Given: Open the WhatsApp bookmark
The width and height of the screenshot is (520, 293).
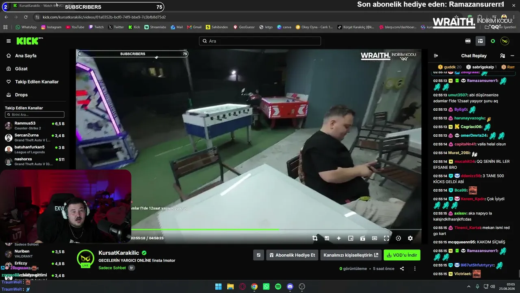Looking at the screenshot, I should [x=26, y=27].
